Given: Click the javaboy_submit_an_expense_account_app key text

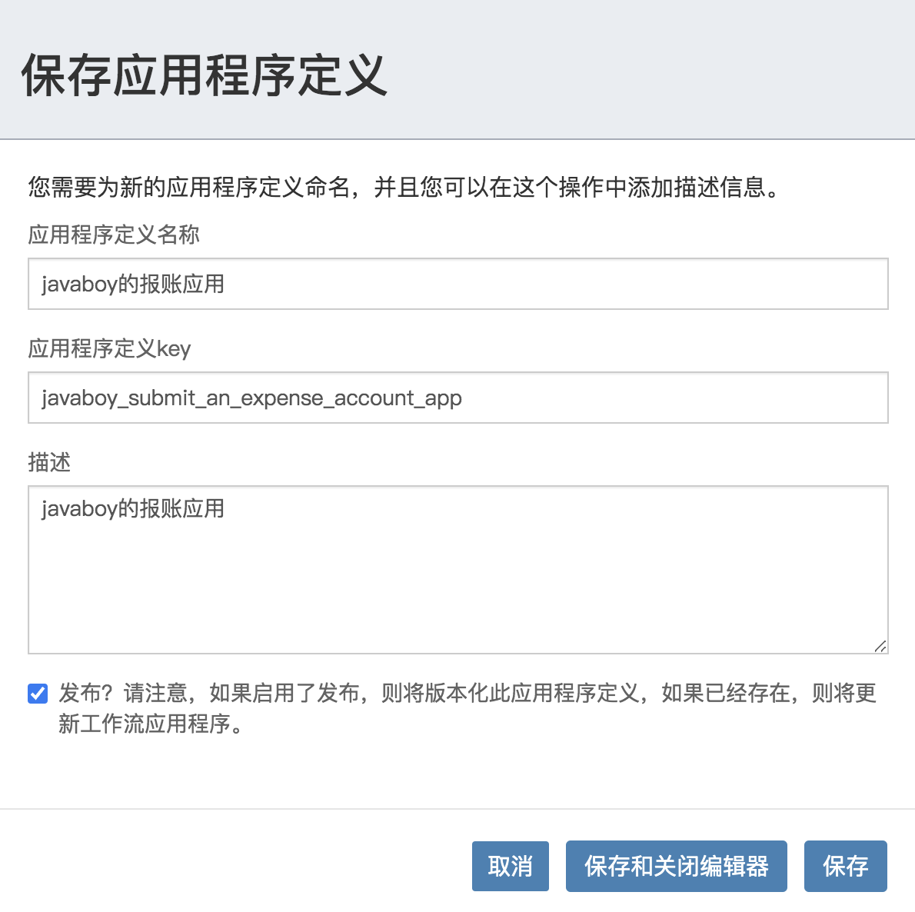Looking at the screenshot, I should pyautogui.click(x=251, y=398).
